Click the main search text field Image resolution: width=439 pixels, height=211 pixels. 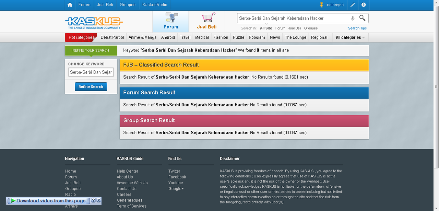tap(293, 18)
